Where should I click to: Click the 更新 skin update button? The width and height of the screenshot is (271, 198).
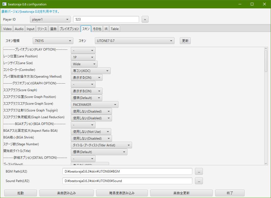[x=185, y=41]
